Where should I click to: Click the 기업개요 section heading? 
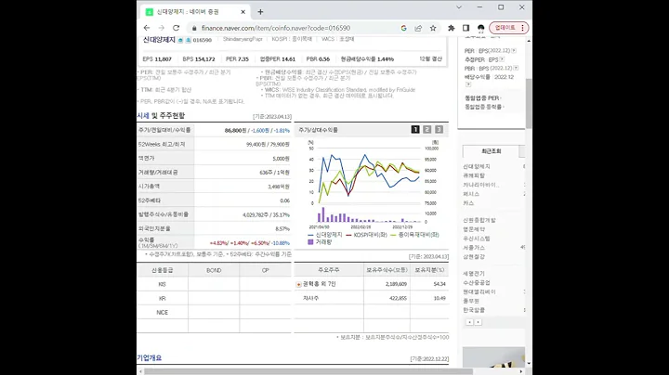click(150, 358)
